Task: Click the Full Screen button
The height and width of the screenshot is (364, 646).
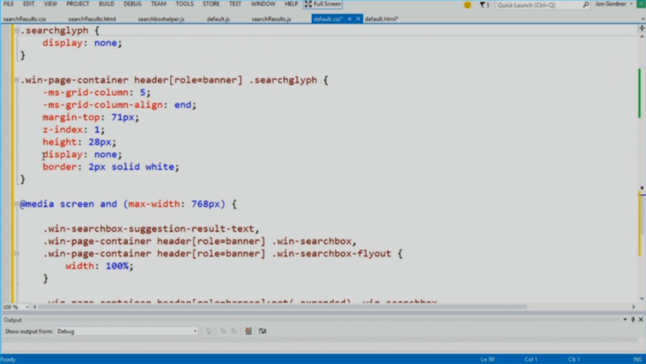Action: click(x=323, y=4)
